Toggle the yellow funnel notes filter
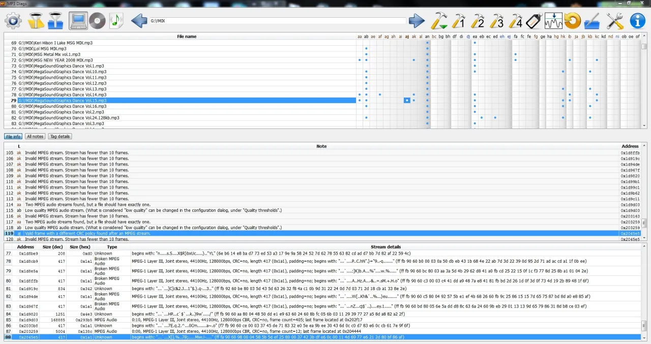The height and width of the screenshot is (344, 651). coord(36,21)
